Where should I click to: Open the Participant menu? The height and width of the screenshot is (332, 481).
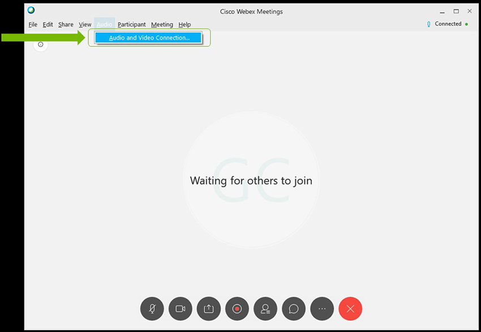[x=131, y=24]
